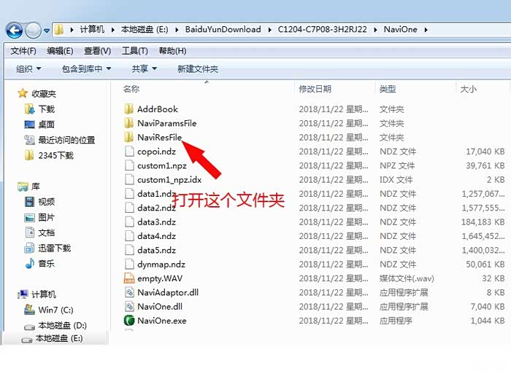The image size is (511, 376).
Task: Click folder icon in address bar
Action: [59, 30]
